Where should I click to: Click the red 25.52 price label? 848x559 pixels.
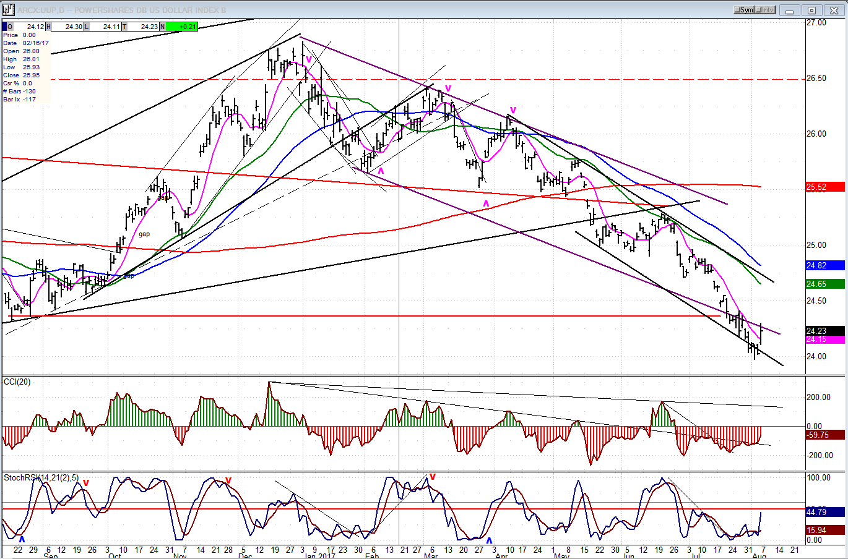(x=824, y=187)
